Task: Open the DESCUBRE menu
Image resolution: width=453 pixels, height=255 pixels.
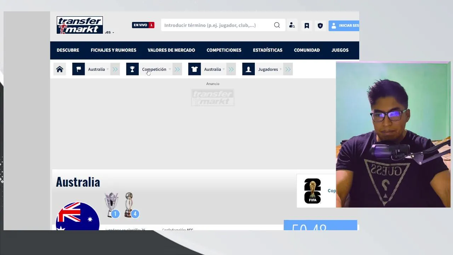Action: pos(68,50)
